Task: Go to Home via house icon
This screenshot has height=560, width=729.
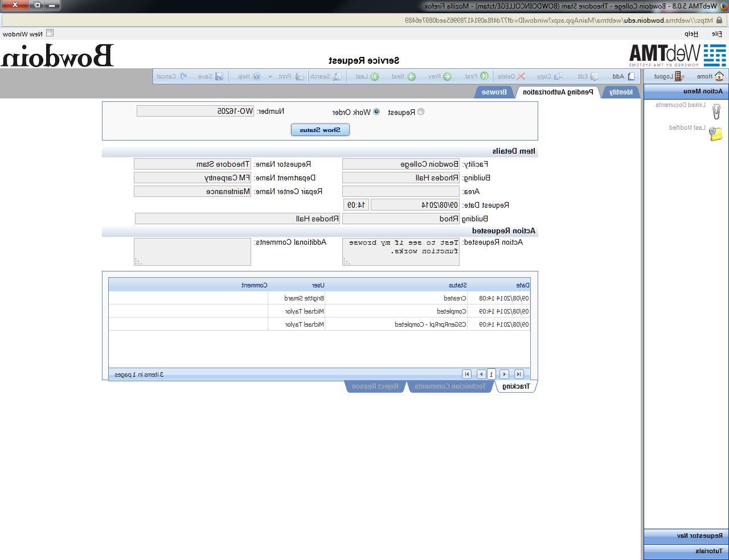Action: click(719, 76)
